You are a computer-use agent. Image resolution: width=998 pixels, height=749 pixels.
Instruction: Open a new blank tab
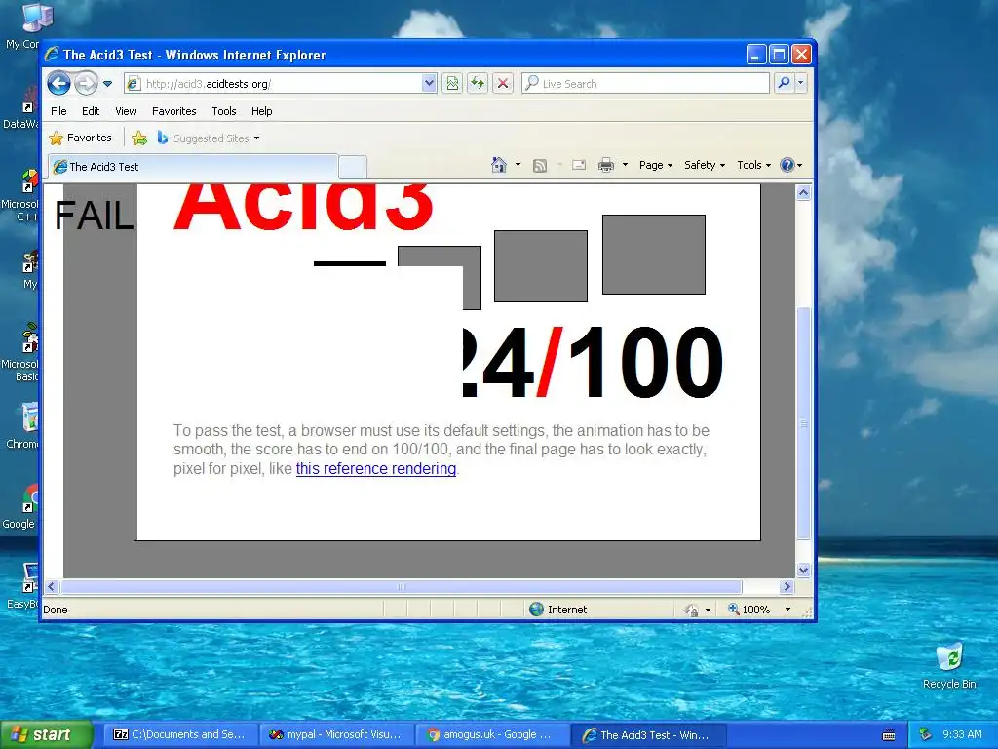point(353,167)
